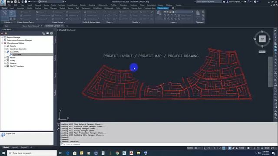
Task: Click the Windows taskbar search box
Action: pyautogui.click(x=32, y=153)
